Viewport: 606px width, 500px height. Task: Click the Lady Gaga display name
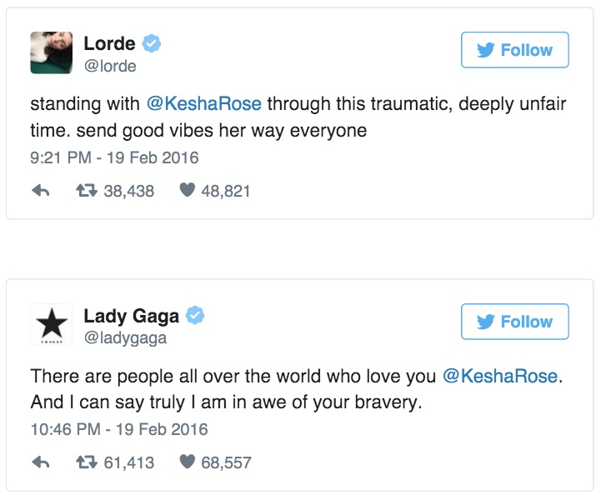(x=132, y=317)
